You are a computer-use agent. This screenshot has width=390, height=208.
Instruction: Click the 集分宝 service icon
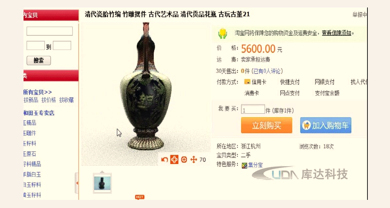245,165
